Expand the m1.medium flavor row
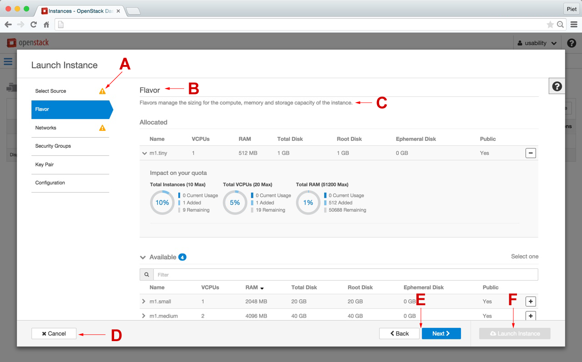Viewport: 582px width, 362px height. (x=144, y=316)
